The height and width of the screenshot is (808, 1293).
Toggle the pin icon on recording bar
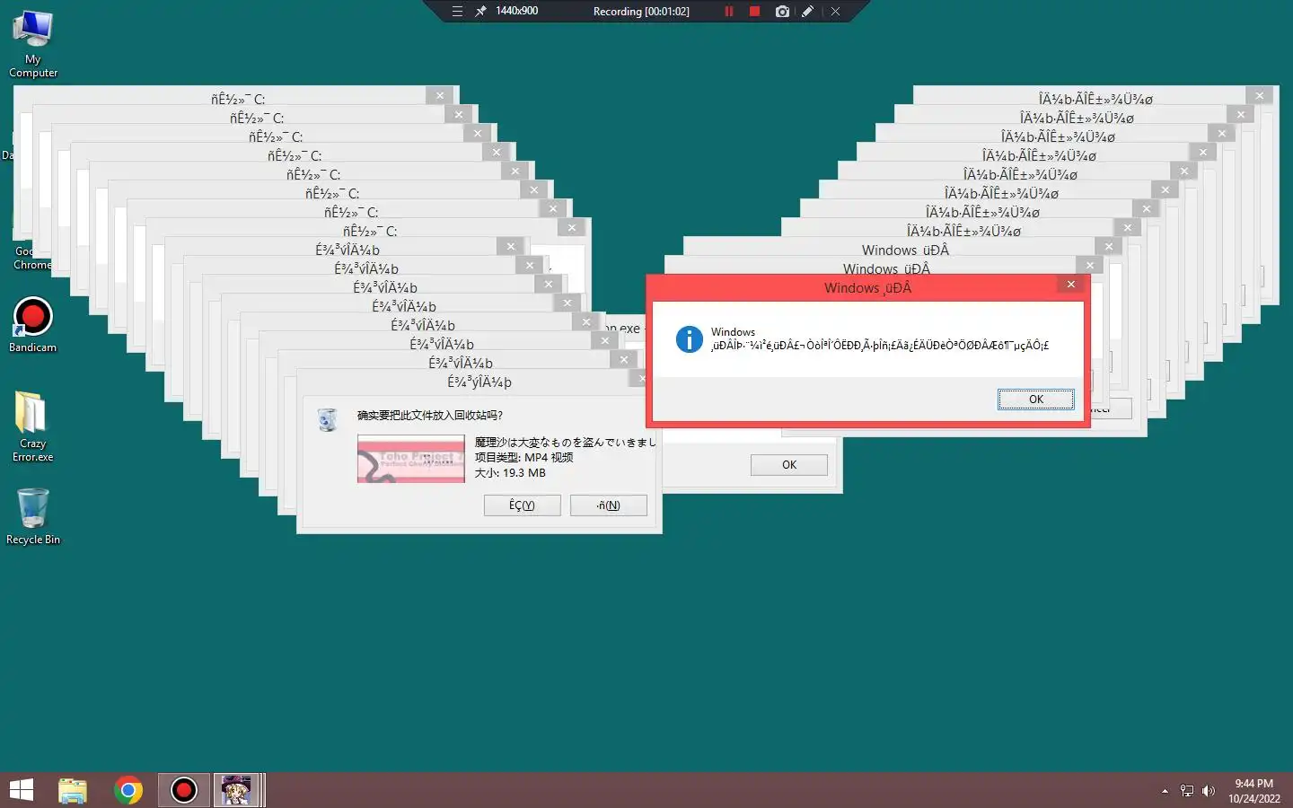coord(480,12)
